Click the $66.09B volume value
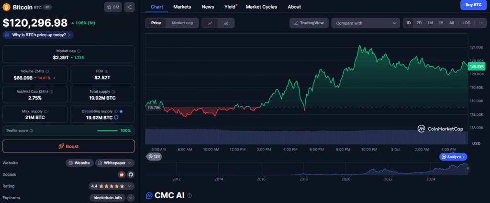 click(x=23, y=78)
